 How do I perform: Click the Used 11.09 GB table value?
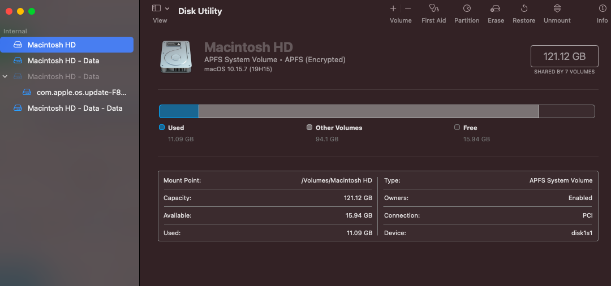click(x=360, y=233)
